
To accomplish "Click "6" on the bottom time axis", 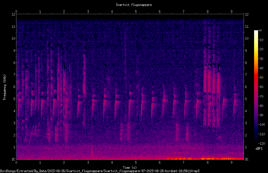I will tap(160, 163).
